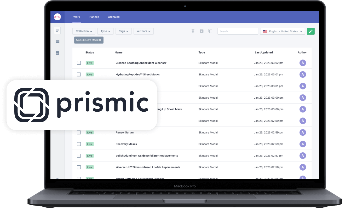Click Jan 23, 2023 02:57 pm timestamp
This screenshot has height=210, width=345.
coord(269,156)
